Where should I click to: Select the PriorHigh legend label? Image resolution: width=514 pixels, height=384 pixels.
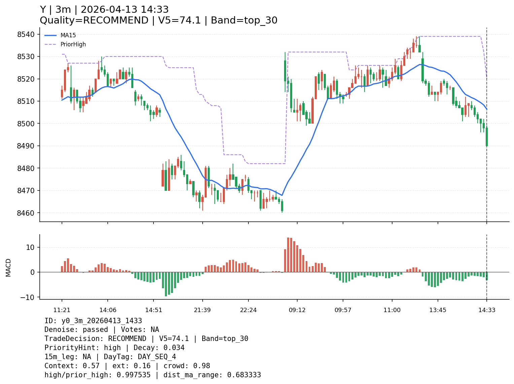73,44
